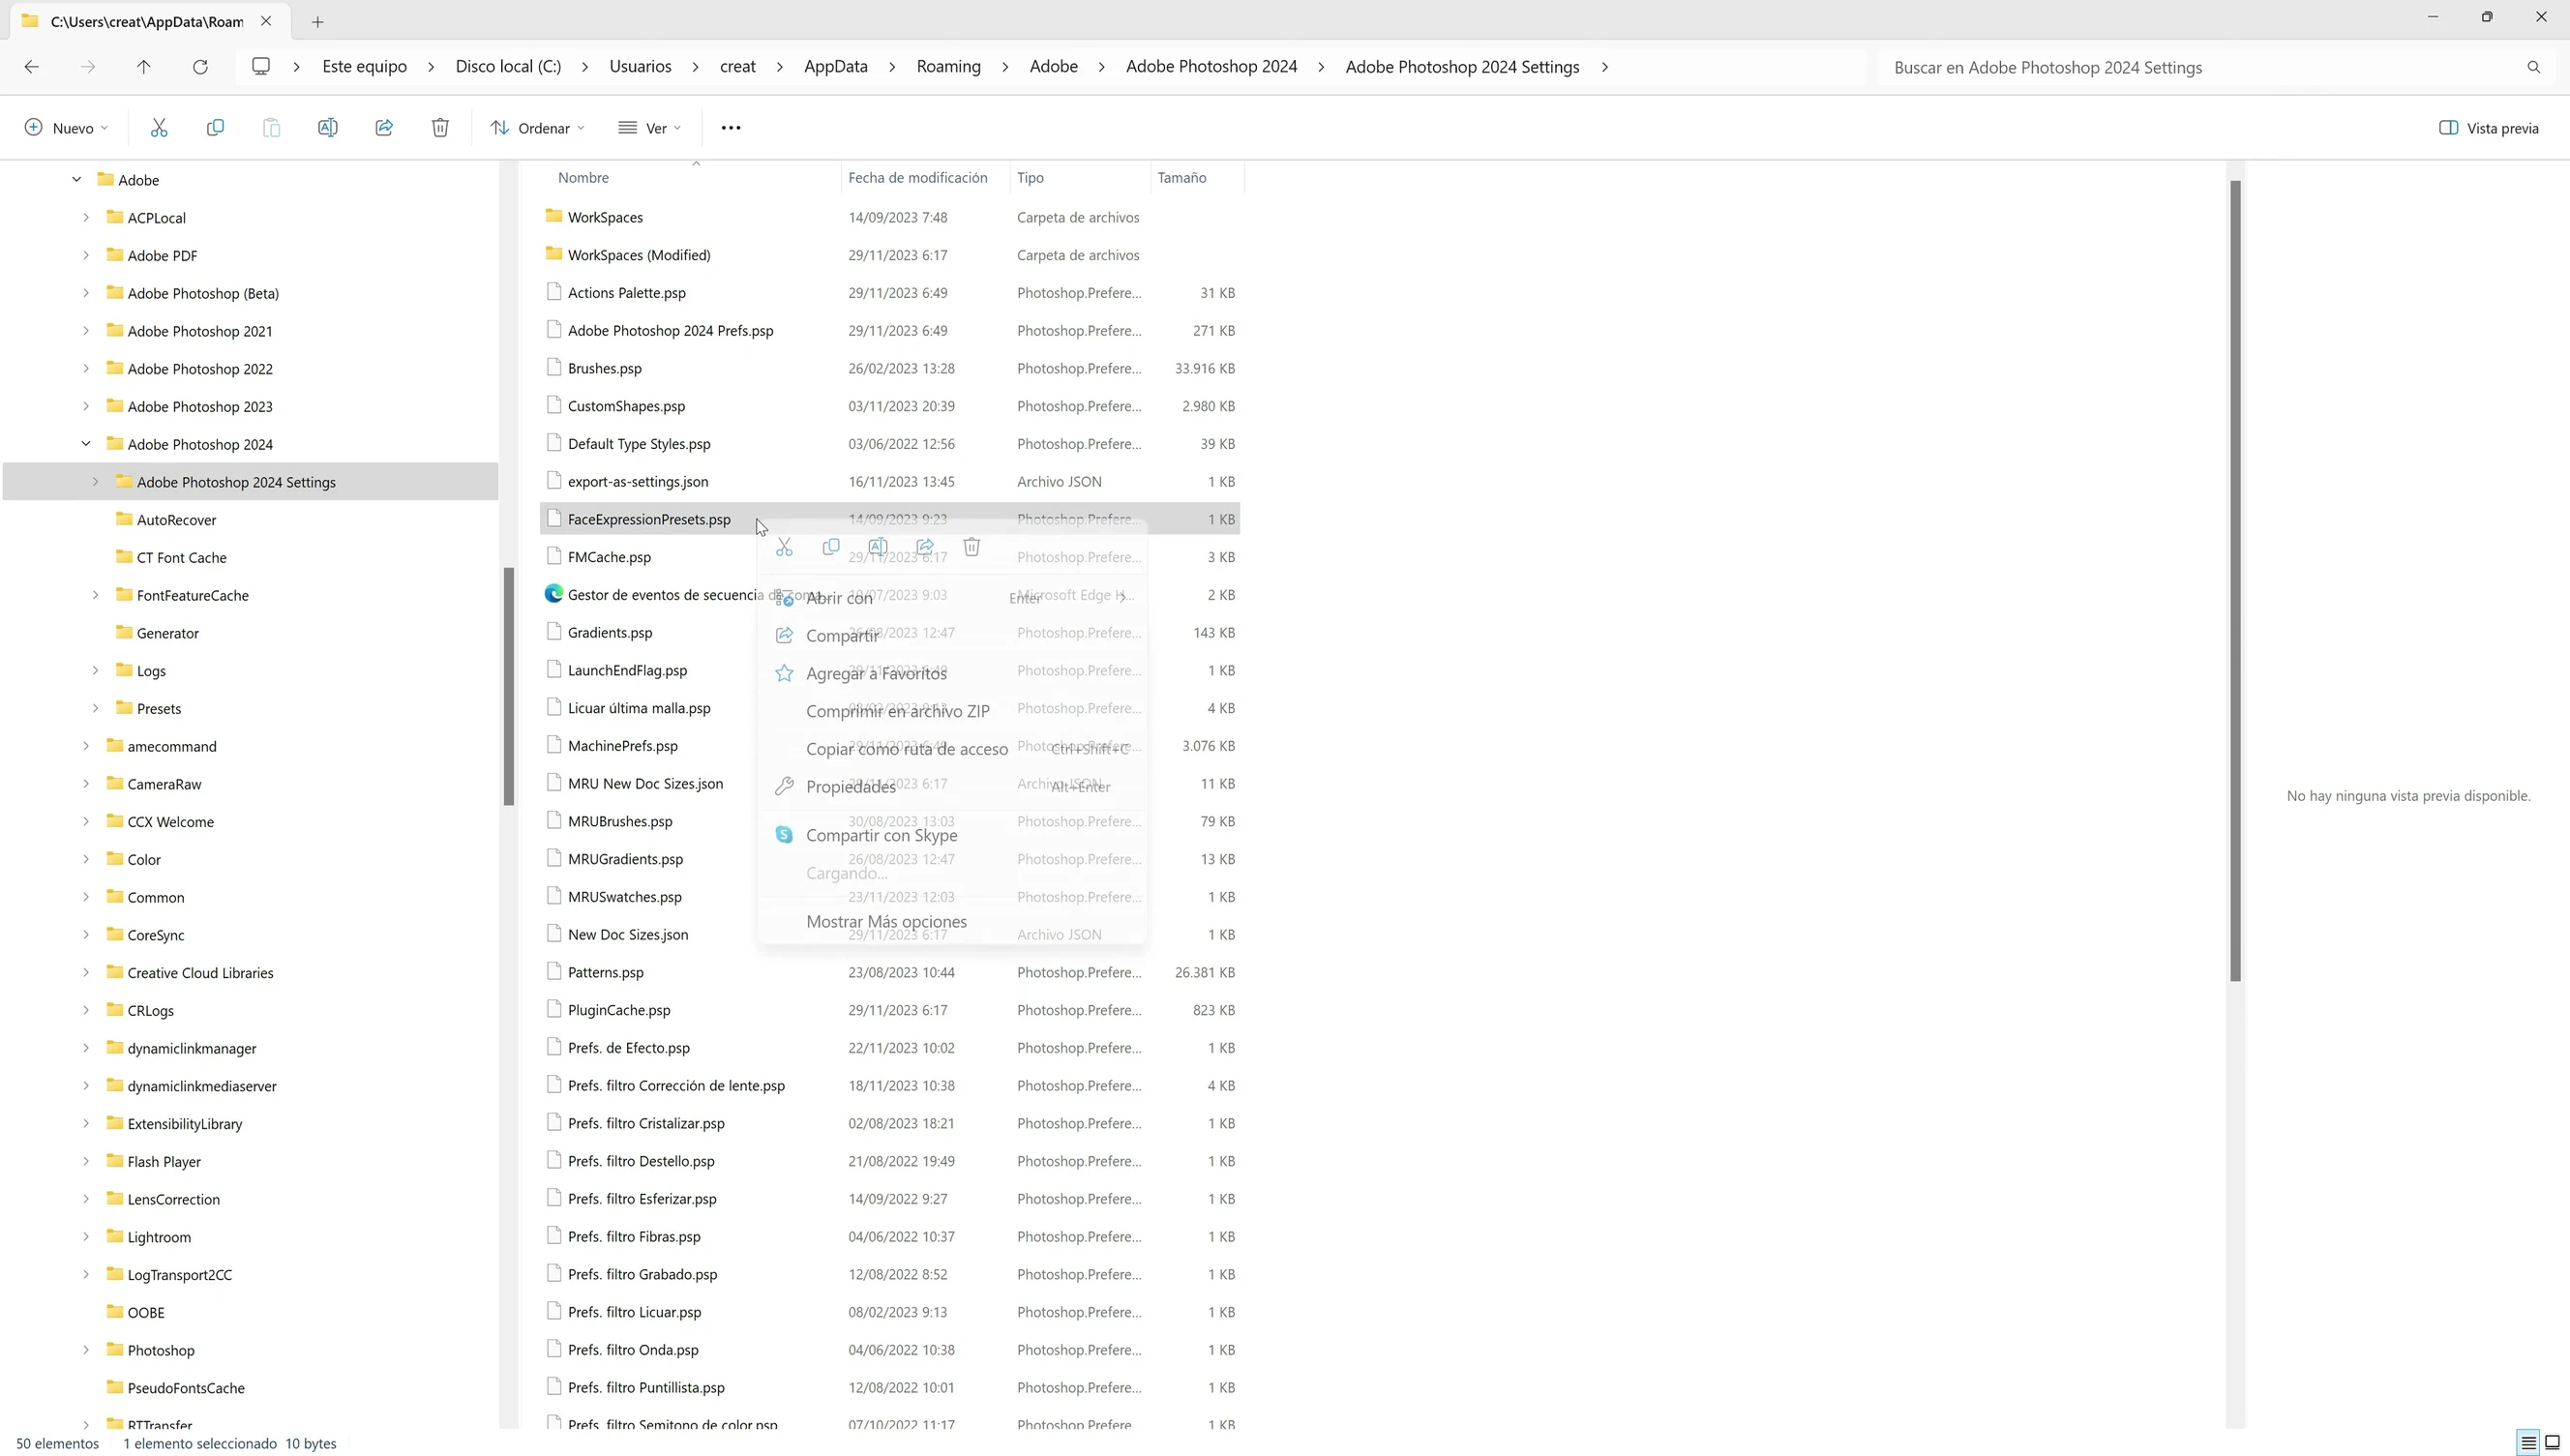Expand the CameraRaw folder node
This screenshot has height=1456, width=2570.
[x=86, y=784]
